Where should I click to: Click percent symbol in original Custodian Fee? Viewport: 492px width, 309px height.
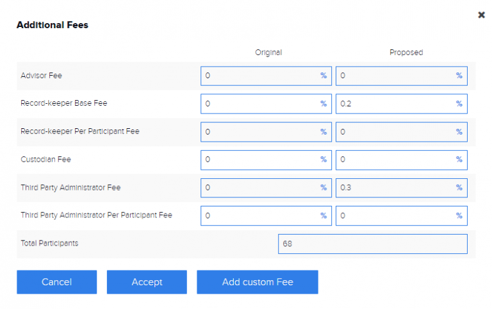[324, 160]
